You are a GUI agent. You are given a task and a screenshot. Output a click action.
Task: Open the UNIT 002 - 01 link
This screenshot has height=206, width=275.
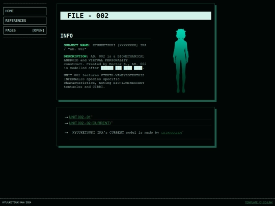coord(79,117)
